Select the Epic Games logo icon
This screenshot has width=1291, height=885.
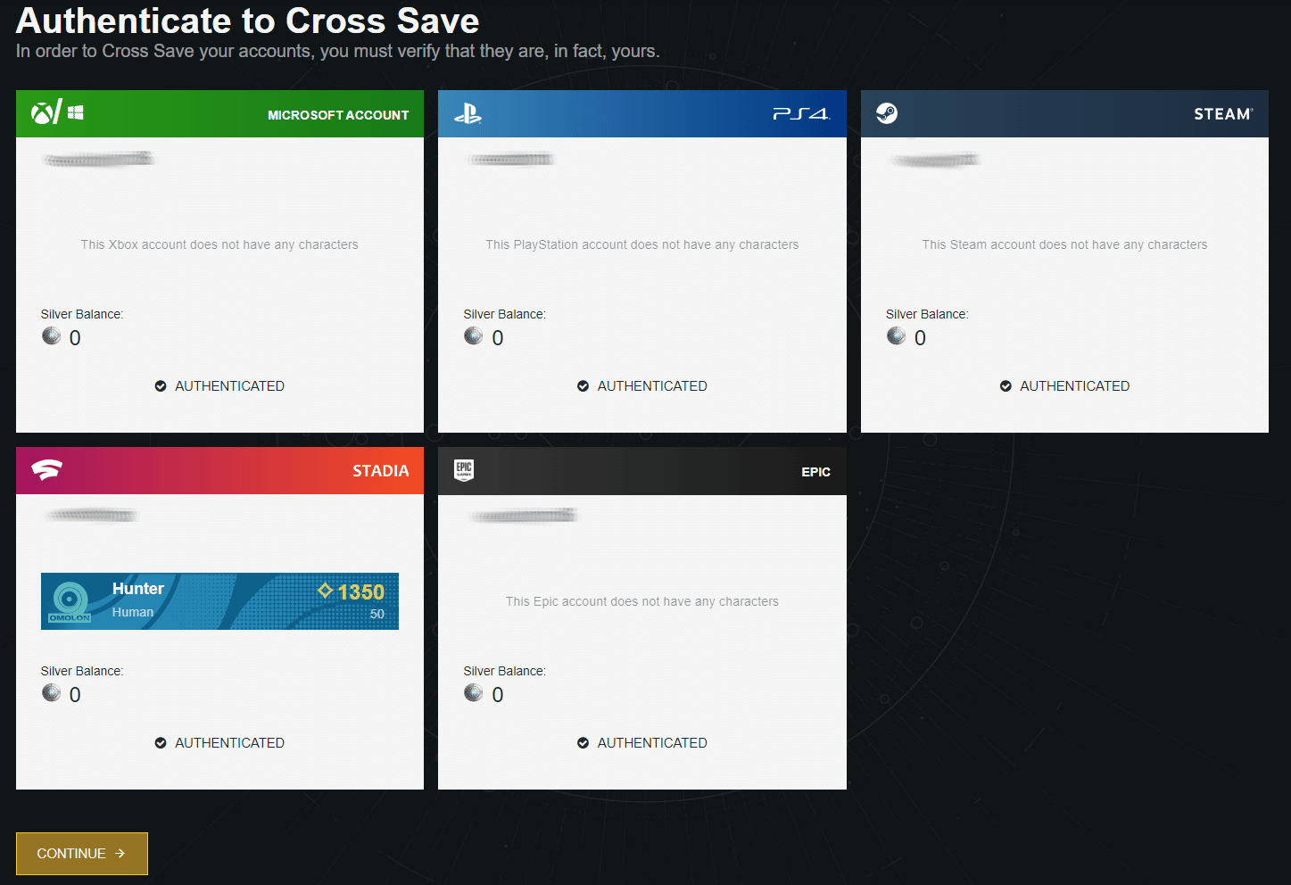pyautogui.click(x=464, y=470)
